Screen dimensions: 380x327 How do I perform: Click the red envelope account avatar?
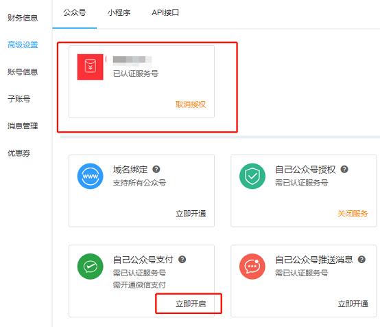pos(90,67)
